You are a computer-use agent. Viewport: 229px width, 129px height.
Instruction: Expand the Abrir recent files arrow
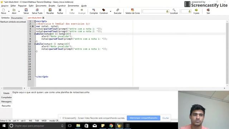point(19,11)
